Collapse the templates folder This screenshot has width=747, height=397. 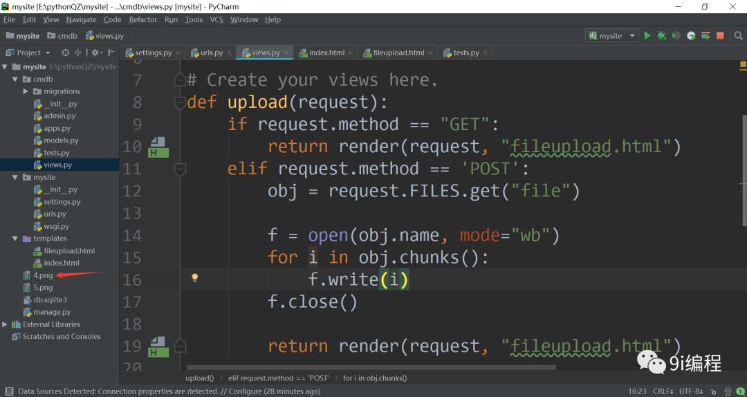click(x=15, y=239)
